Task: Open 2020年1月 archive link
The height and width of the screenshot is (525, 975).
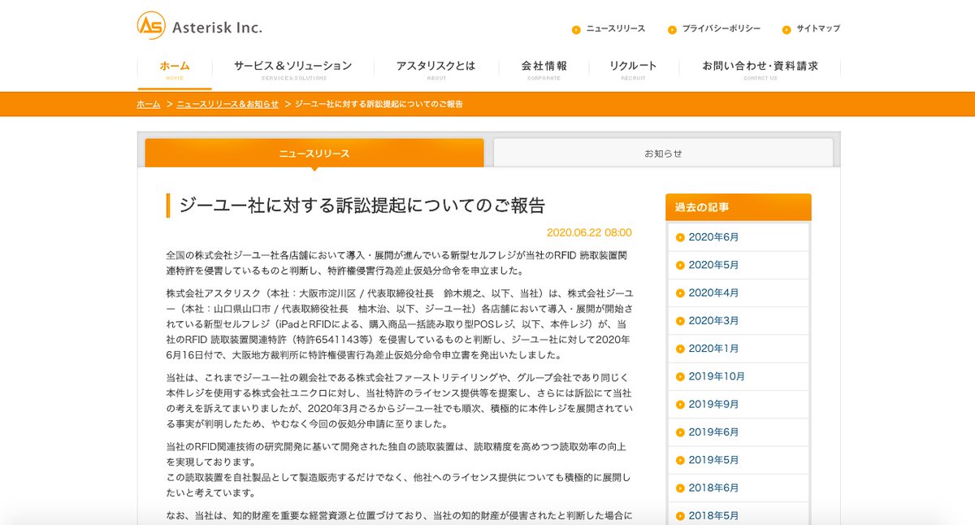Action: point(713,349)
